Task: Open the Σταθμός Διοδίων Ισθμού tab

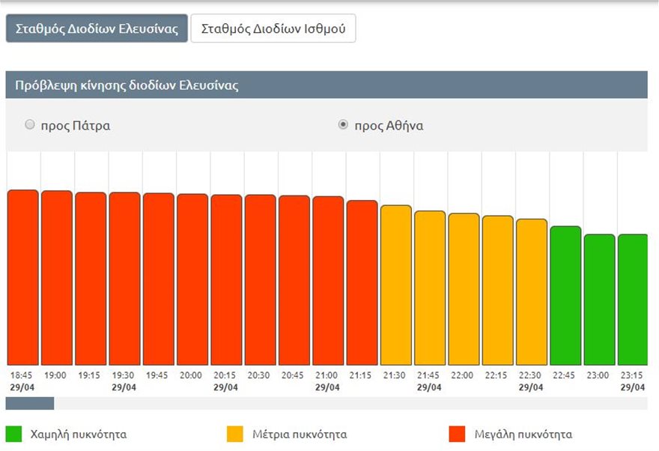Action: coord(273,29)
